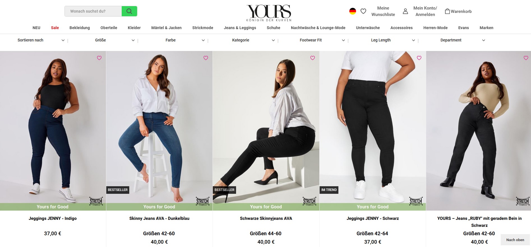Screen dimensions: 531x247
Task: Select Jeans & Leggings in navigation
Action: pyautogui.click(x=240, y=28)
